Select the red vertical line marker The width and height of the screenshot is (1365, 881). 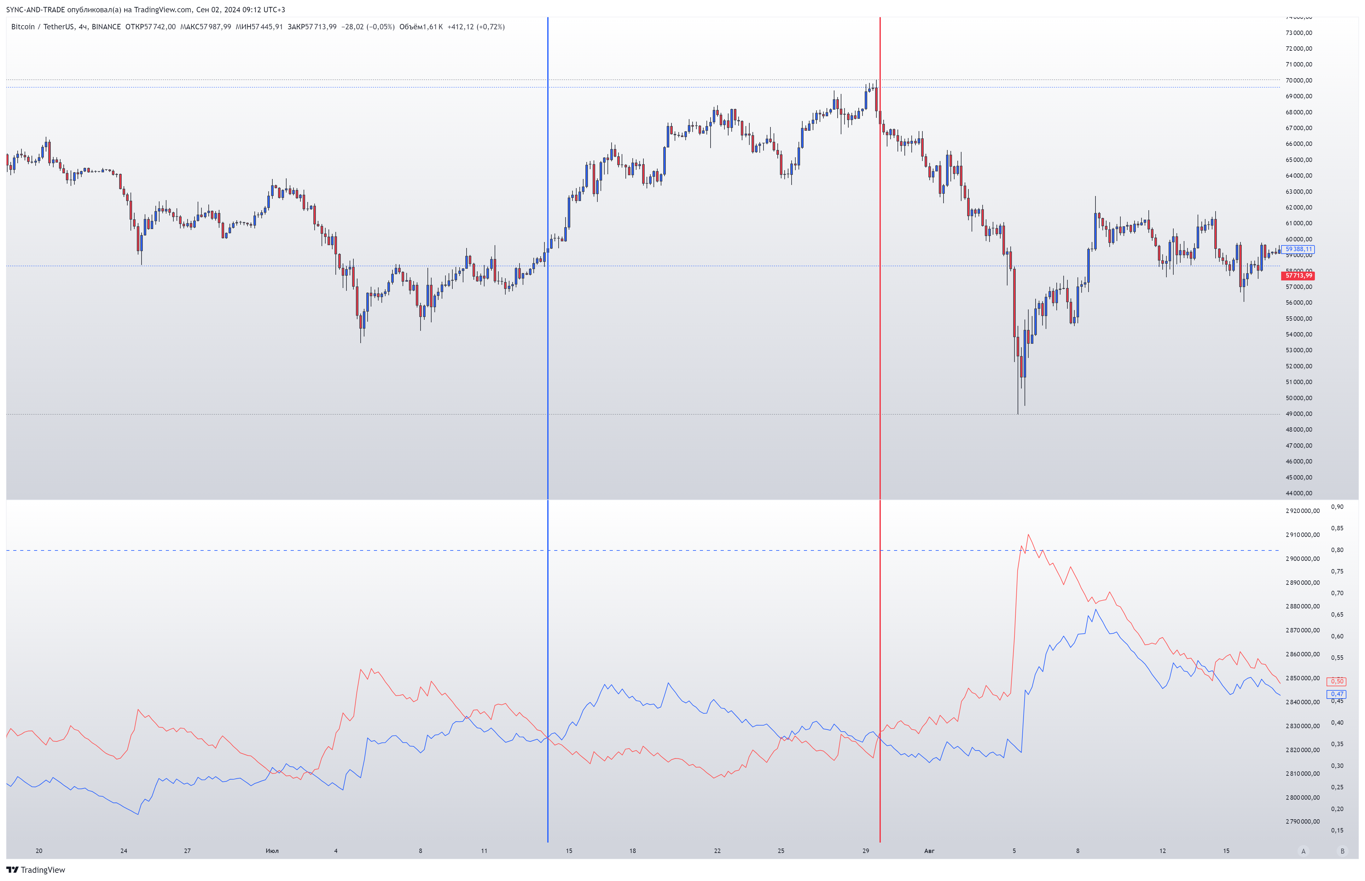[x=880, y=429]
